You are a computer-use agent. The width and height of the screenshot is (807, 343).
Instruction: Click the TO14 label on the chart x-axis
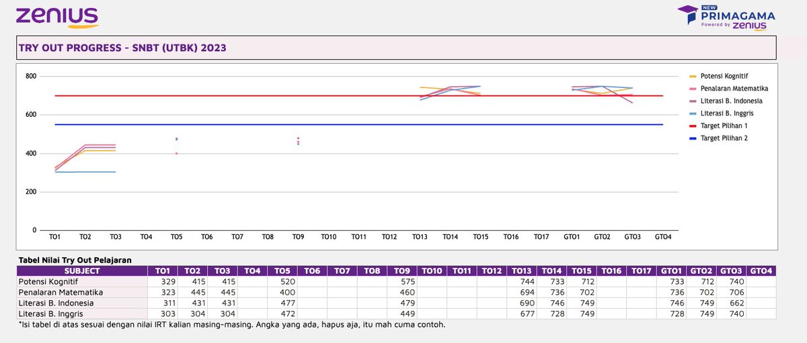pyautogui.click(x=450, y=237)
